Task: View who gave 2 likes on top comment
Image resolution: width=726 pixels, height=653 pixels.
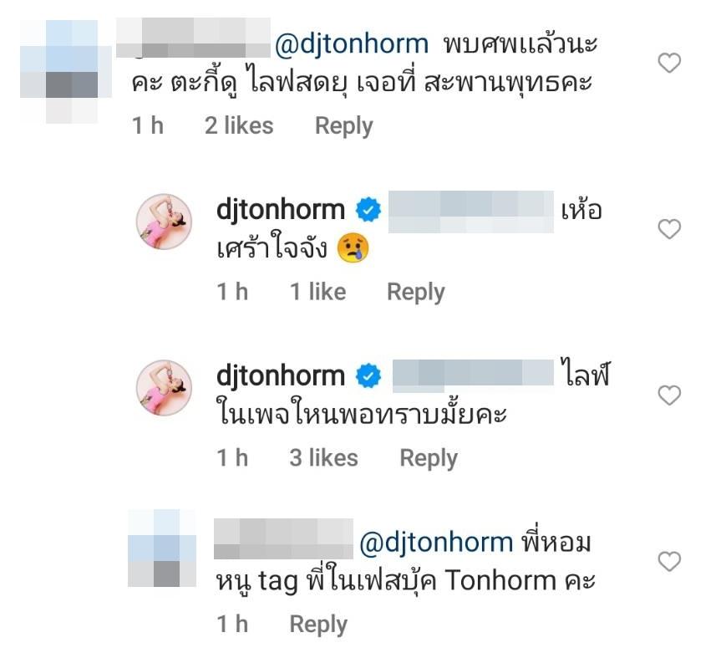Action: coord(239,125)
